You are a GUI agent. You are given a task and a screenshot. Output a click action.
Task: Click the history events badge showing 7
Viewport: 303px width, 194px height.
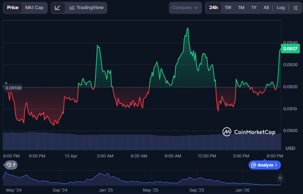point(11,165)
